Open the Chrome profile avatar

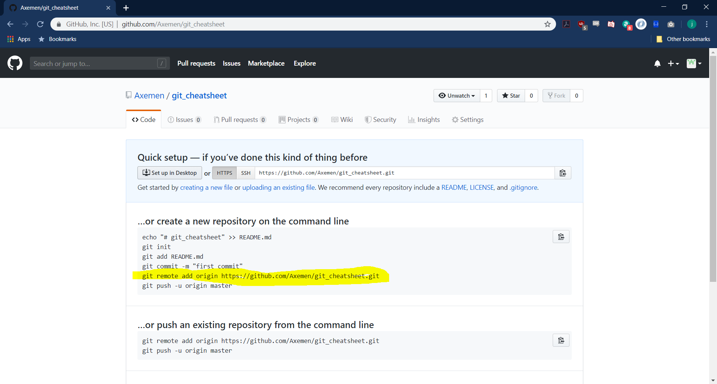point(692,24)
